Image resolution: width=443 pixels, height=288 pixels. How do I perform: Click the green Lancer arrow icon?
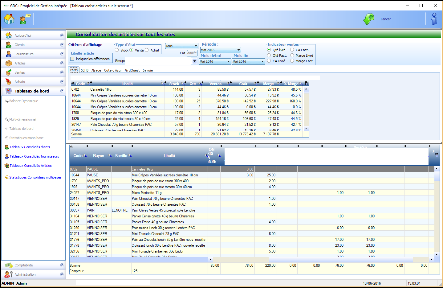click(x=369, y=19)
